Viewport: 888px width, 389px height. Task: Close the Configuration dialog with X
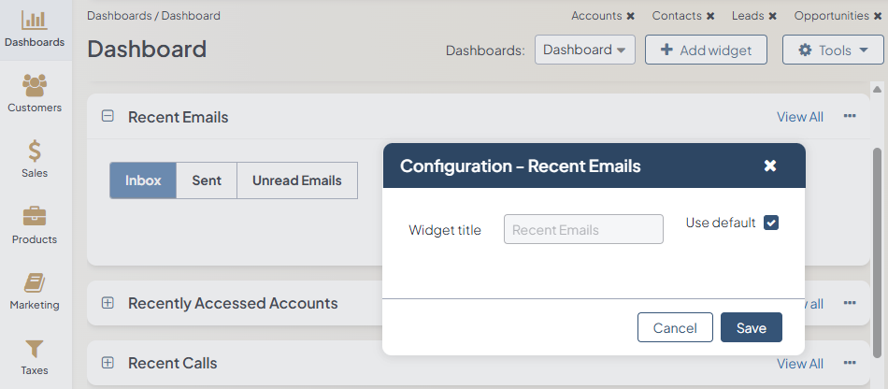(770, 166)
